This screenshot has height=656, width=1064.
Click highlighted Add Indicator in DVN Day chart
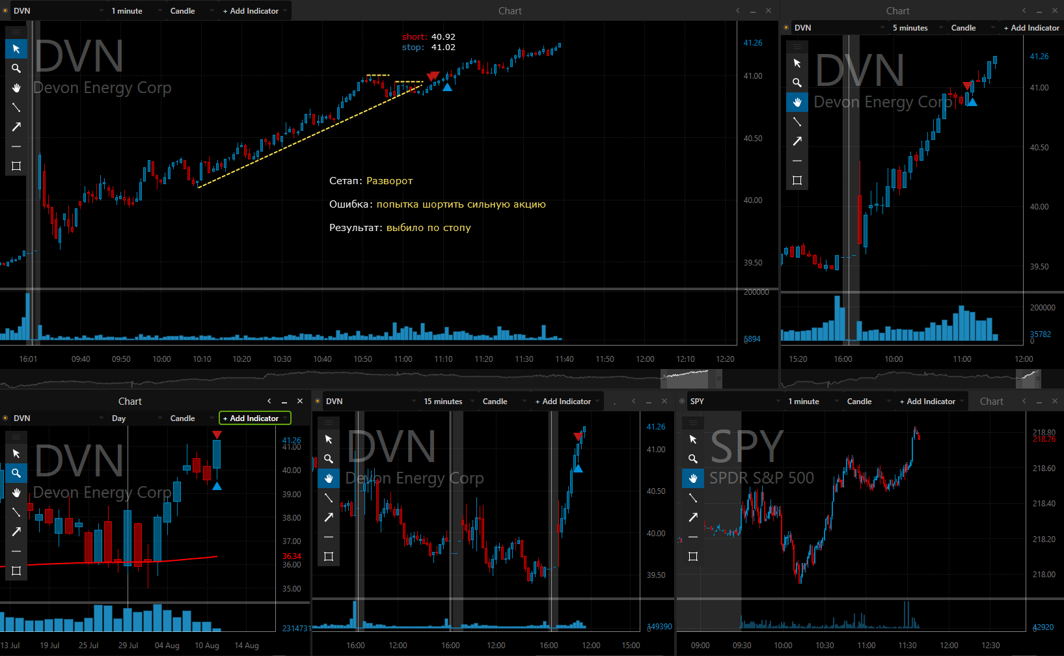[254, 418]
